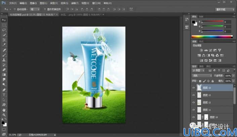Switch to the second document tab (png 100%)
237x137 pixels.
tap(81, 15)
